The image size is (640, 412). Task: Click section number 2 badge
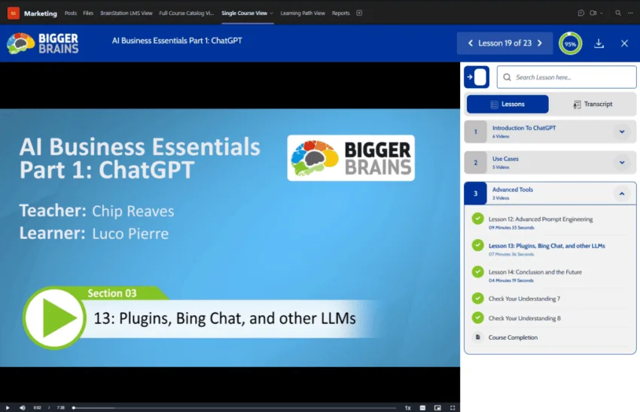[x=476, y=162]
